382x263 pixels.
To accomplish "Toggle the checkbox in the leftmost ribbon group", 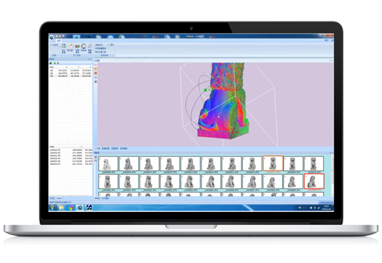I will 51,45.
